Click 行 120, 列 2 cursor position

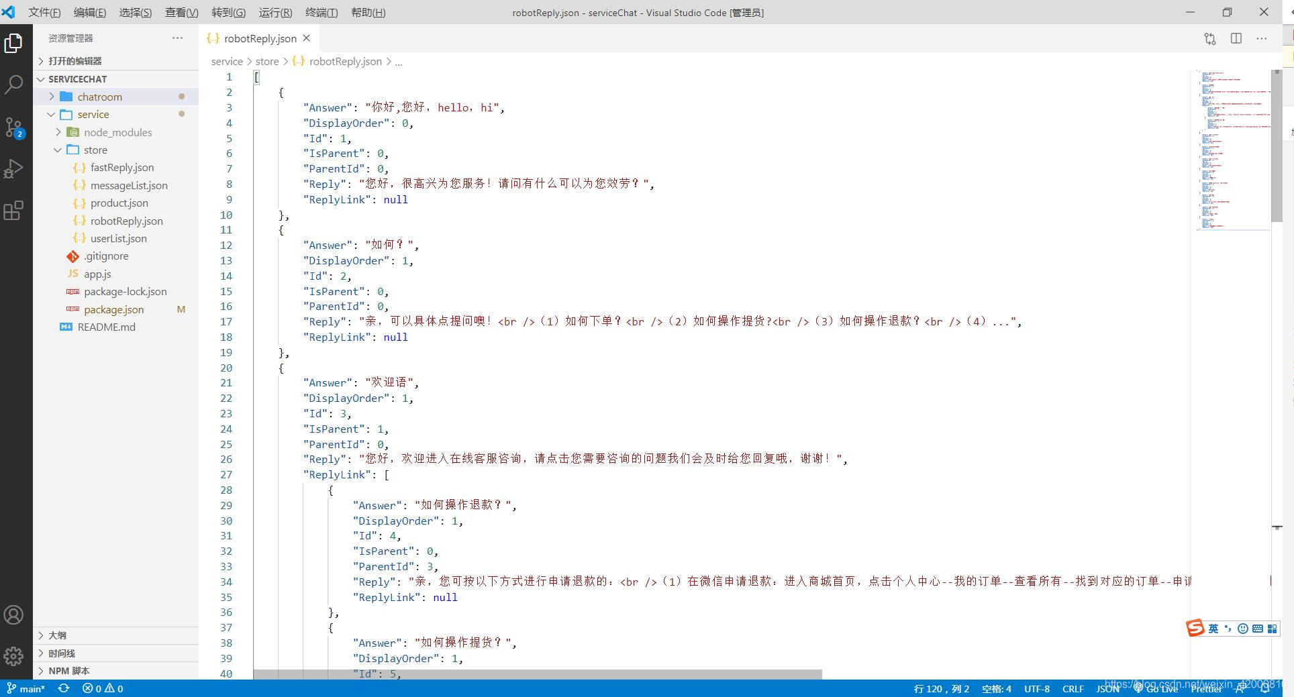pyautogui.click(x=941, y=688)
